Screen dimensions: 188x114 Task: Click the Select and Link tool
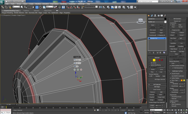click(x=3, y=7)
